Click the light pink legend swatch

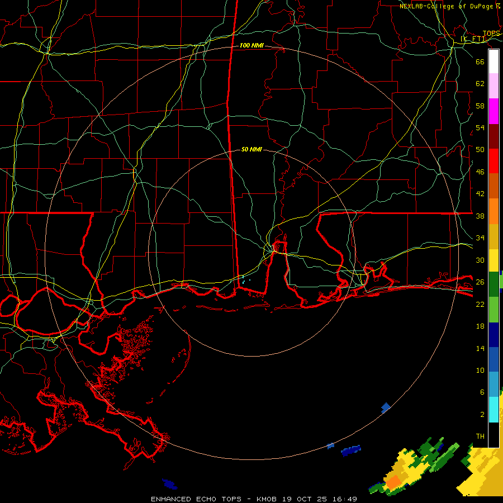(x=493, y=86)
